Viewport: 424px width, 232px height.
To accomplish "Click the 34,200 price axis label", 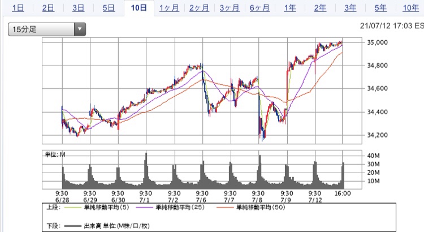I will coord(377,135).
